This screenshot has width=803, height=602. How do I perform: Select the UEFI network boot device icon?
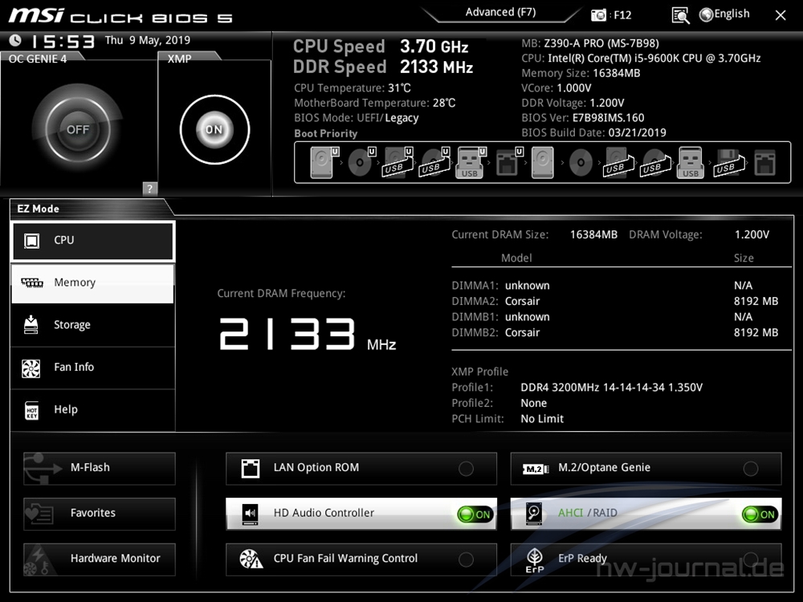[x=508, y=162]
